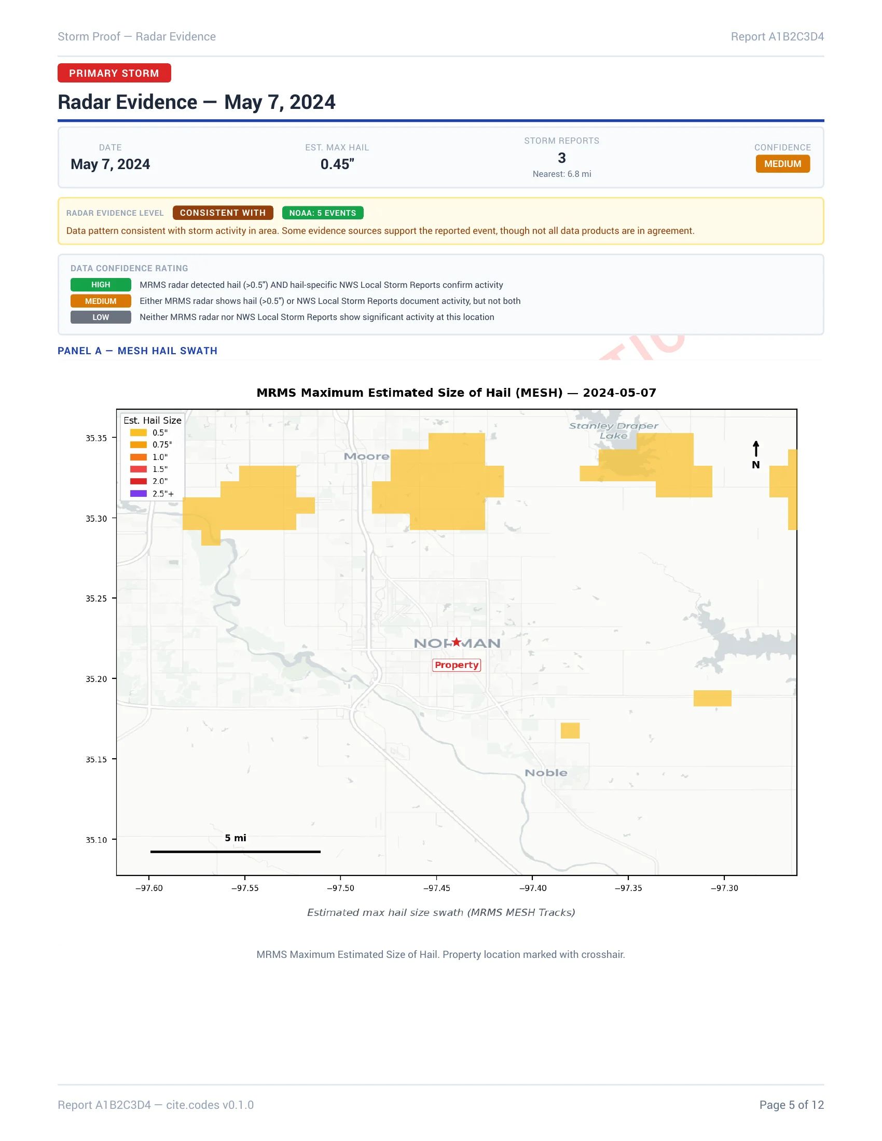Click the NOAA: 5 EVENTS badge

pyautogui.click(x=322, y=213)
